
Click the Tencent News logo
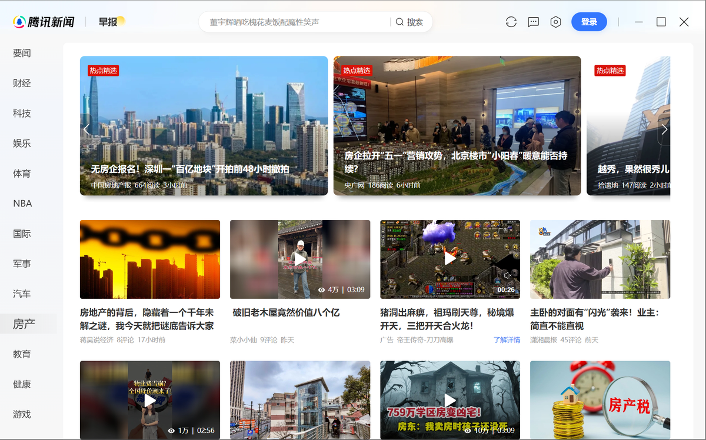pos(44,22)
